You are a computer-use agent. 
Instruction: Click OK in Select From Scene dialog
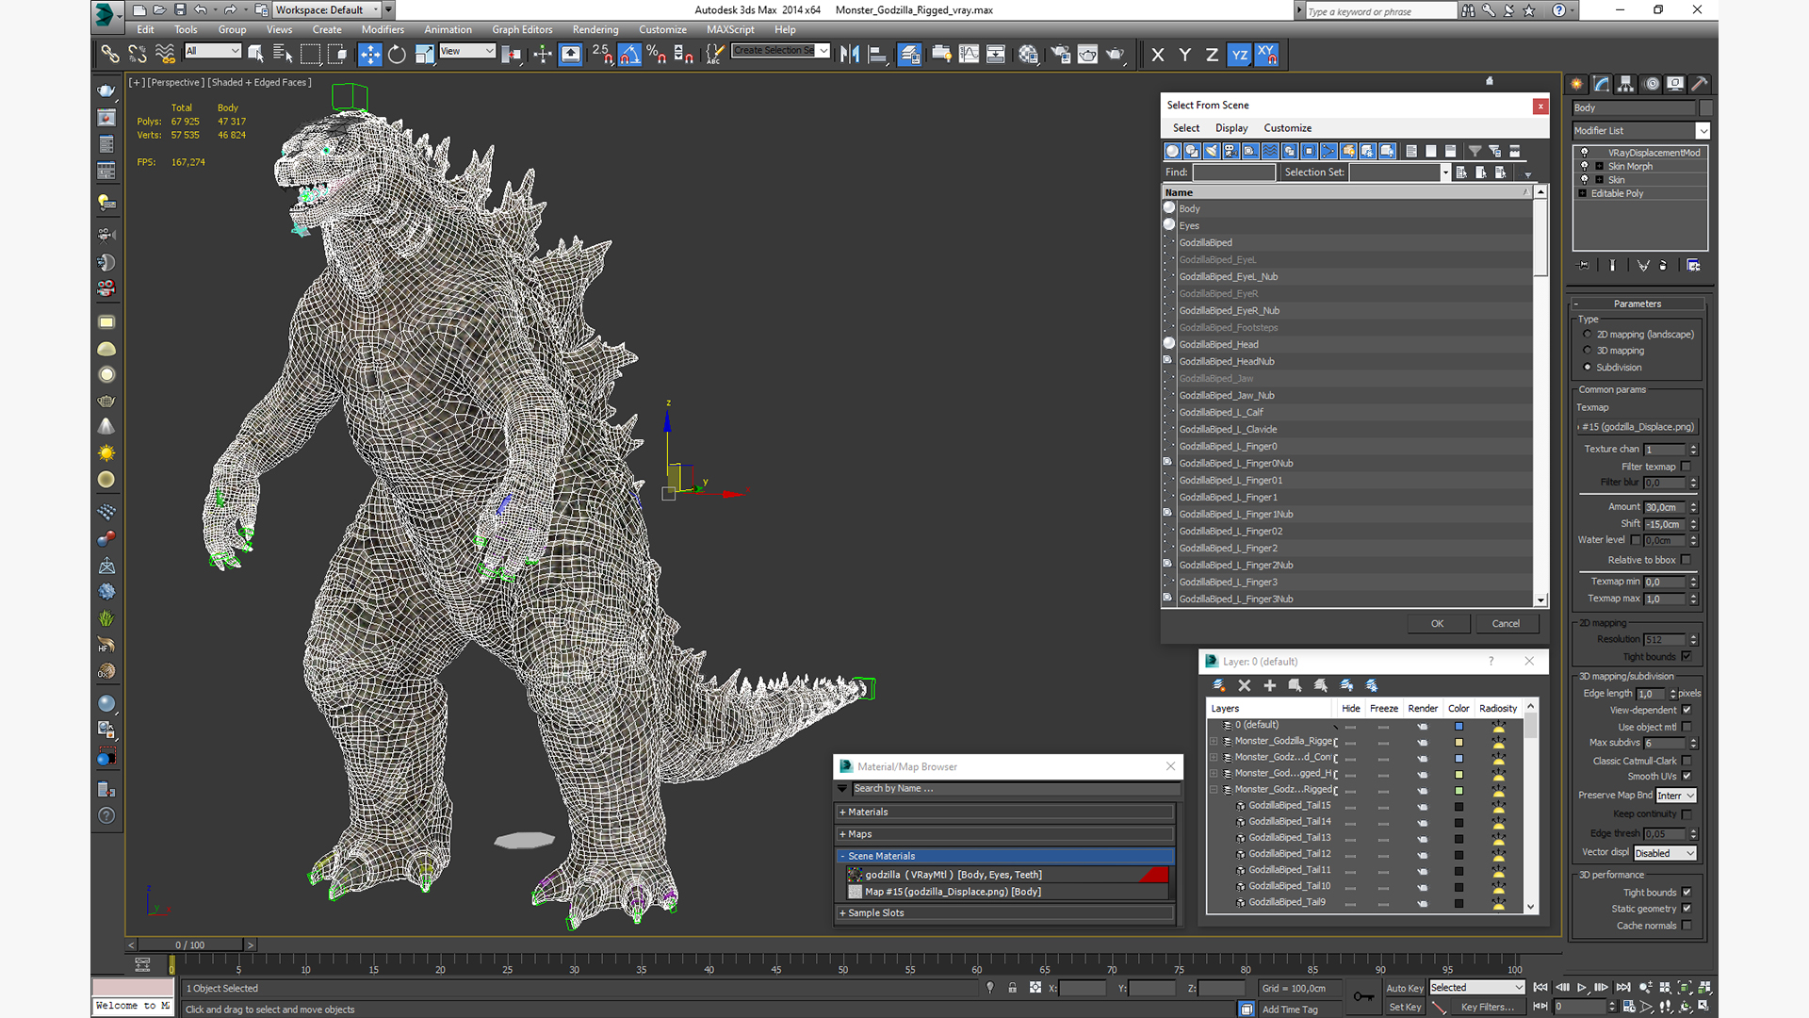click(1437, 623)
